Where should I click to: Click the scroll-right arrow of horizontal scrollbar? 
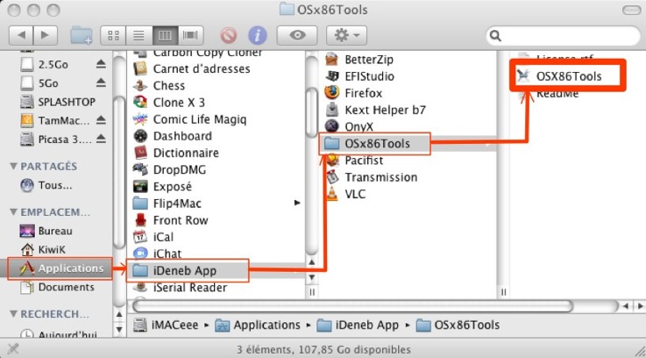click(640, 306)
